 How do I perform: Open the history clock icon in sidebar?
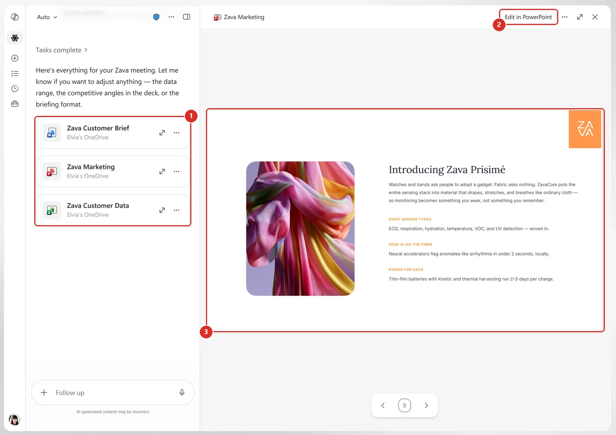15,89
